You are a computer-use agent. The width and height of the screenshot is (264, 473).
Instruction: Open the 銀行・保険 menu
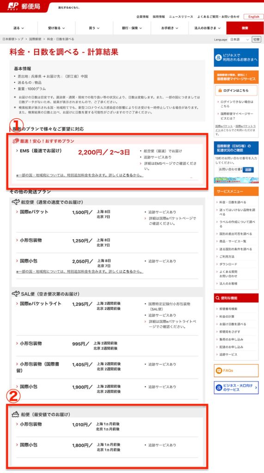132,28
